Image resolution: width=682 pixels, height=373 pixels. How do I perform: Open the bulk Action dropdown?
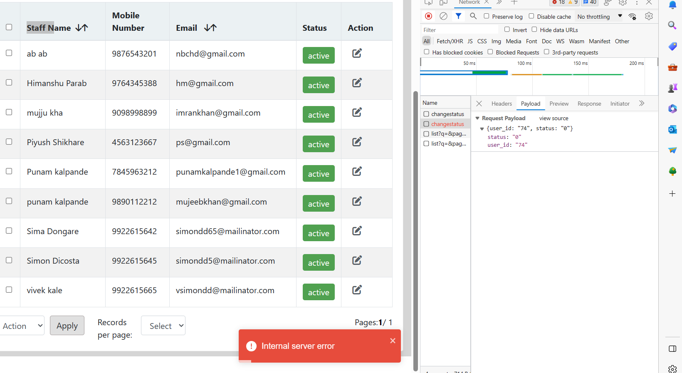(22, 326)
